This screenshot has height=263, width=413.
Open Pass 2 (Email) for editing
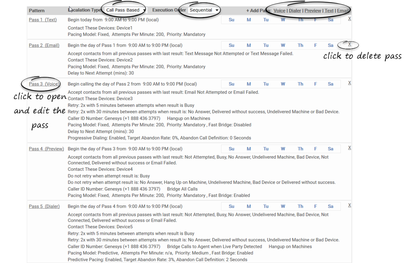[x=44, y=45]
